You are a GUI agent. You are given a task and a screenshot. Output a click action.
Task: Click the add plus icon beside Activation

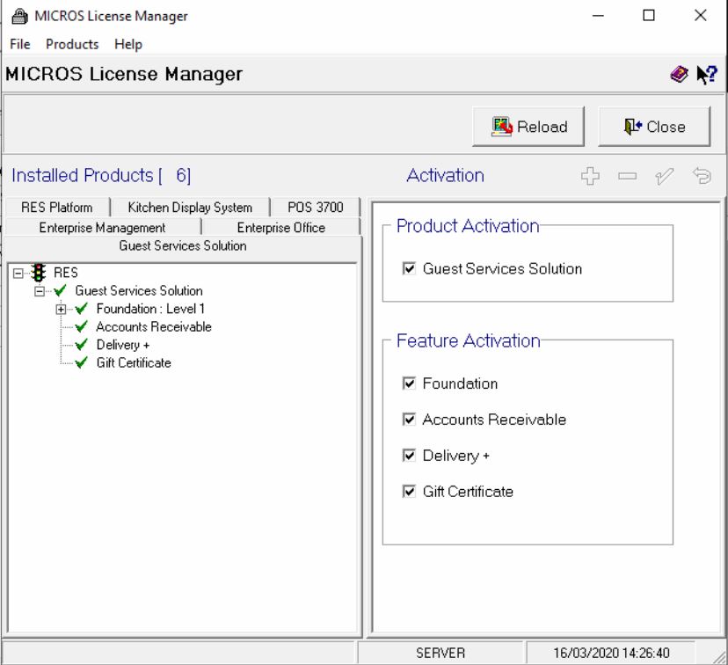[x=590, y=176]
